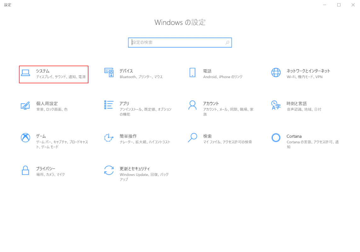This screenshot has height=252, width=360.
Task: Open the 検索 settings title
Action: point(207,136)
